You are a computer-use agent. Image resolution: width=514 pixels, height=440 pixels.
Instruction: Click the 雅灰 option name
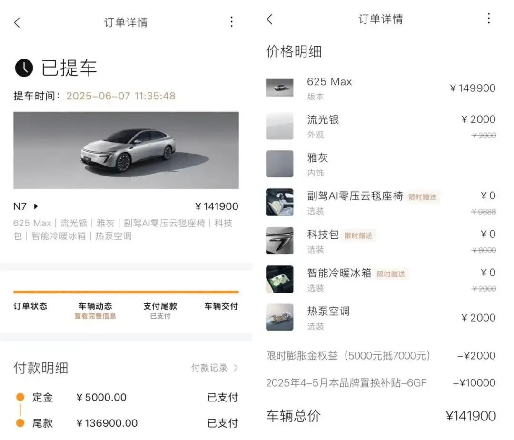pyautogui.click(x=317, y=157)
